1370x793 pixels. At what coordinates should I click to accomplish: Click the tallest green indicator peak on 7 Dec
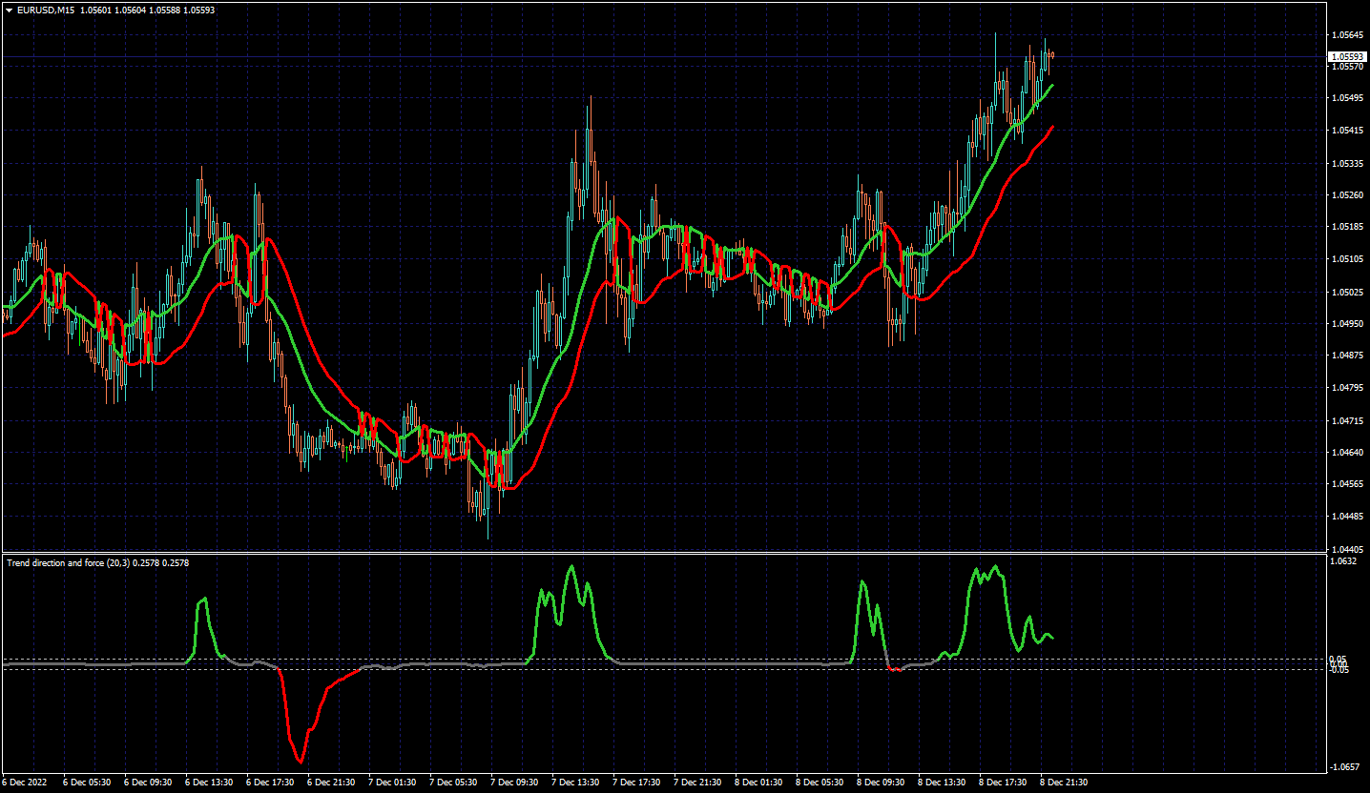571,568
